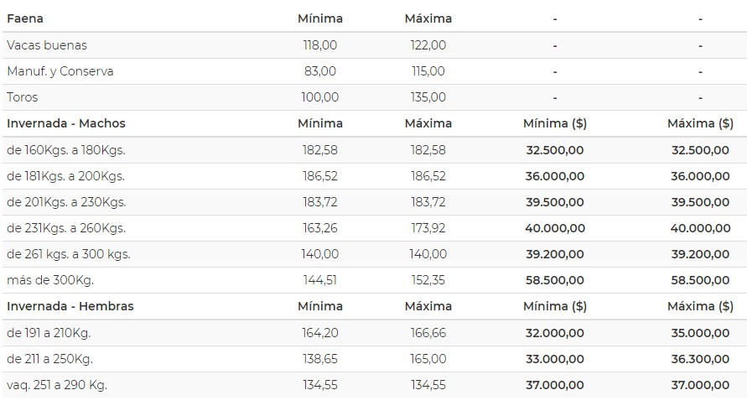Click the Invernada - Hembras section header
Viewport: 747px width, 411px height.
[70, 306]
